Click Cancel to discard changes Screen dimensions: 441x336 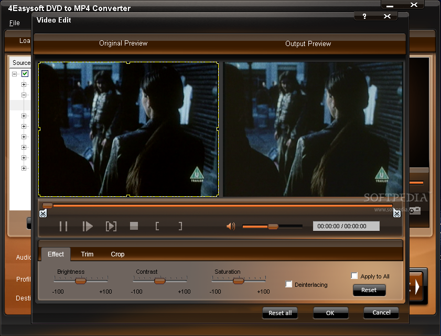point(381,312)
